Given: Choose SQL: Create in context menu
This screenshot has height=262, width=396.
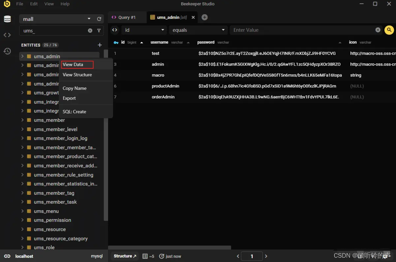Looking at the screenshot, I should click(86, 112).
